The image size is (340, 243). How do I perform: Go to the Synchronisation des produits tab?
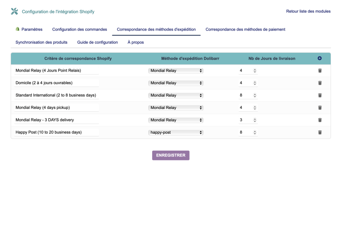click(x=41, y=42)
